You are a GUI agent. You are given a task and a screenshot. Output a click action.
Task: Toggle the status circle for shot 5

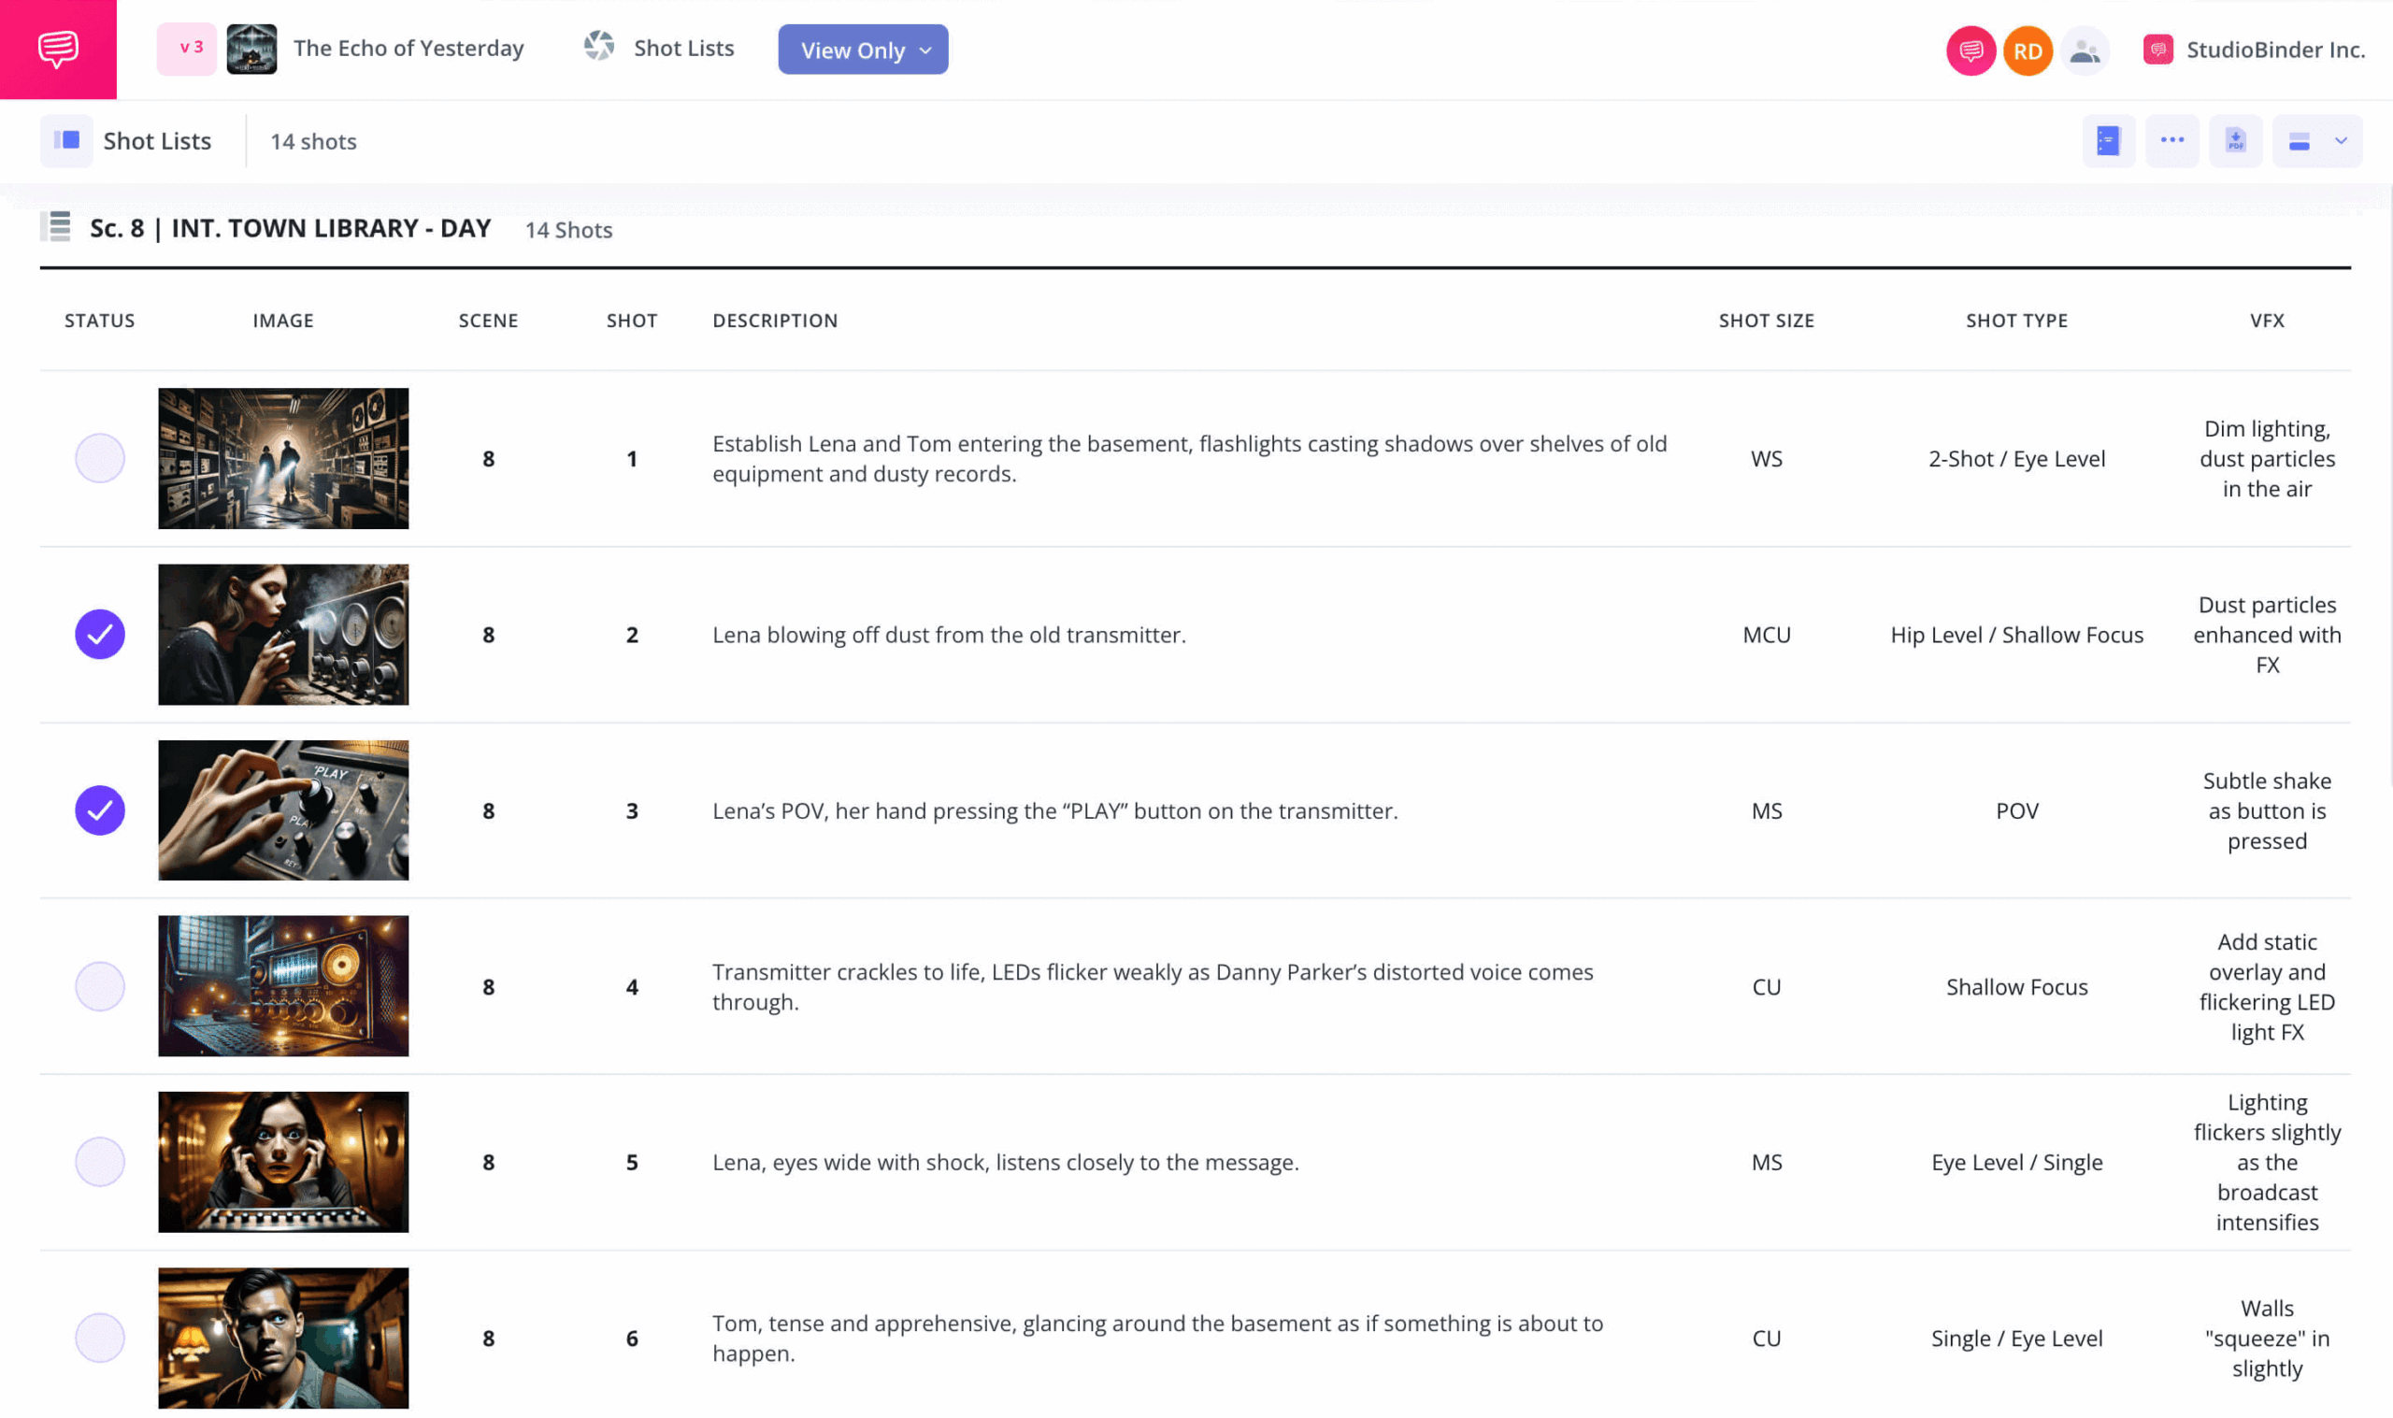point(99,1162)
